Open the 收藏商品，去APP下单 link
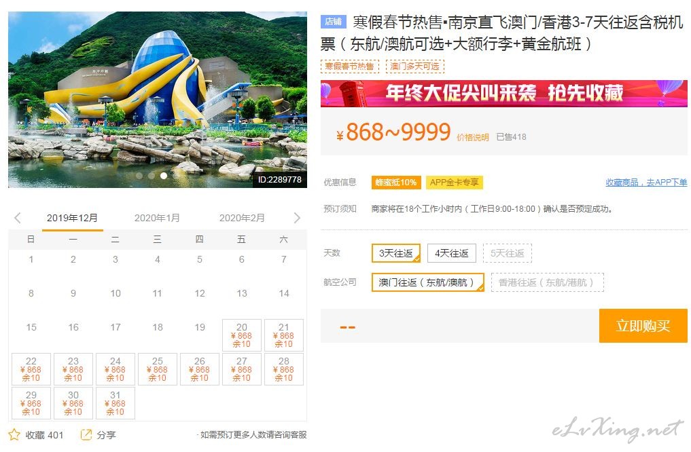The height and width of the screenshot is (452, 691). (646, 182)
